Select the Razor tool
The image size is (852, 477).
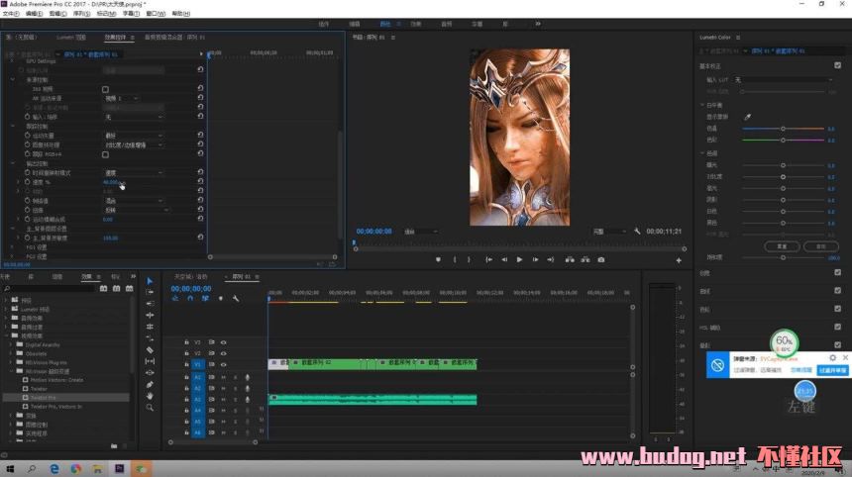pos(150,350)
